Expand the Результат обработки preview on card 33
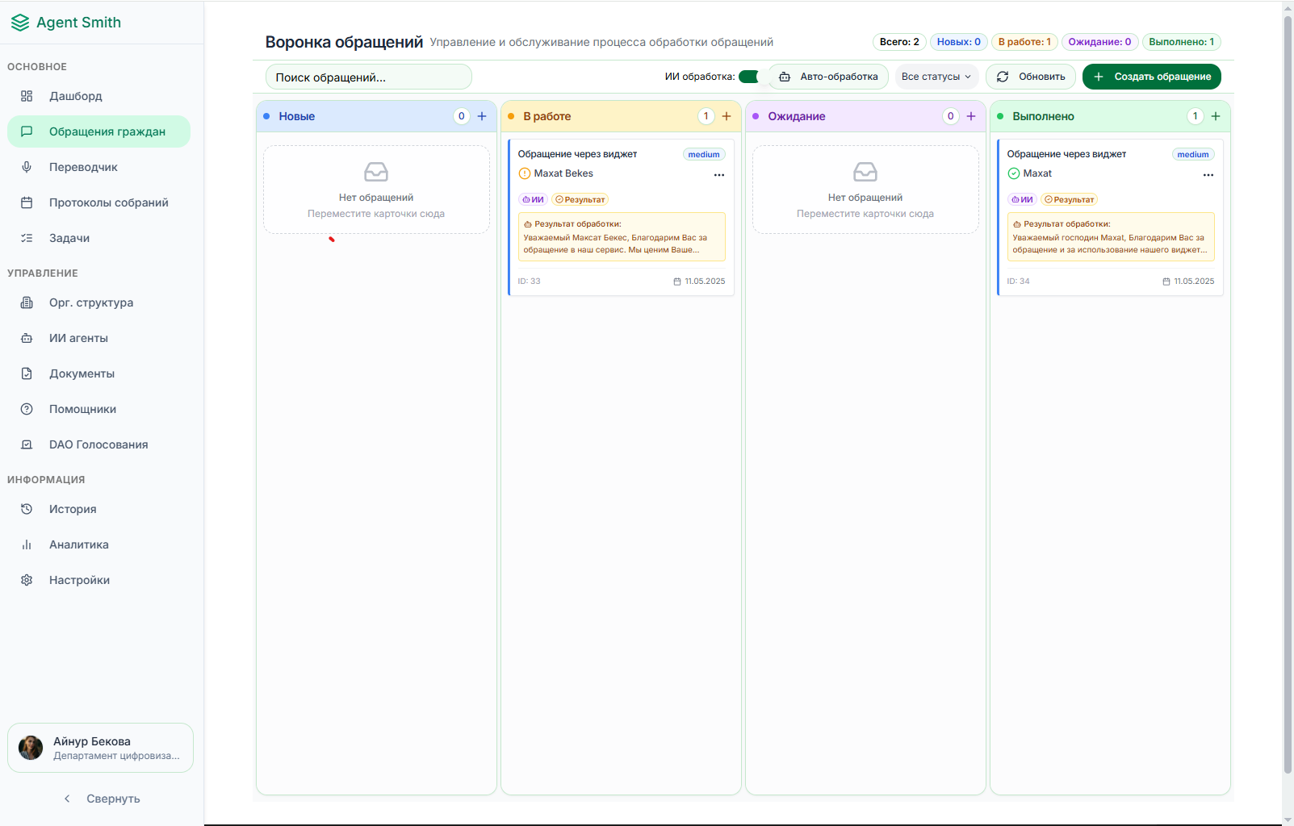The height and width of the screenshot is (826, 1294). [621, 237]
